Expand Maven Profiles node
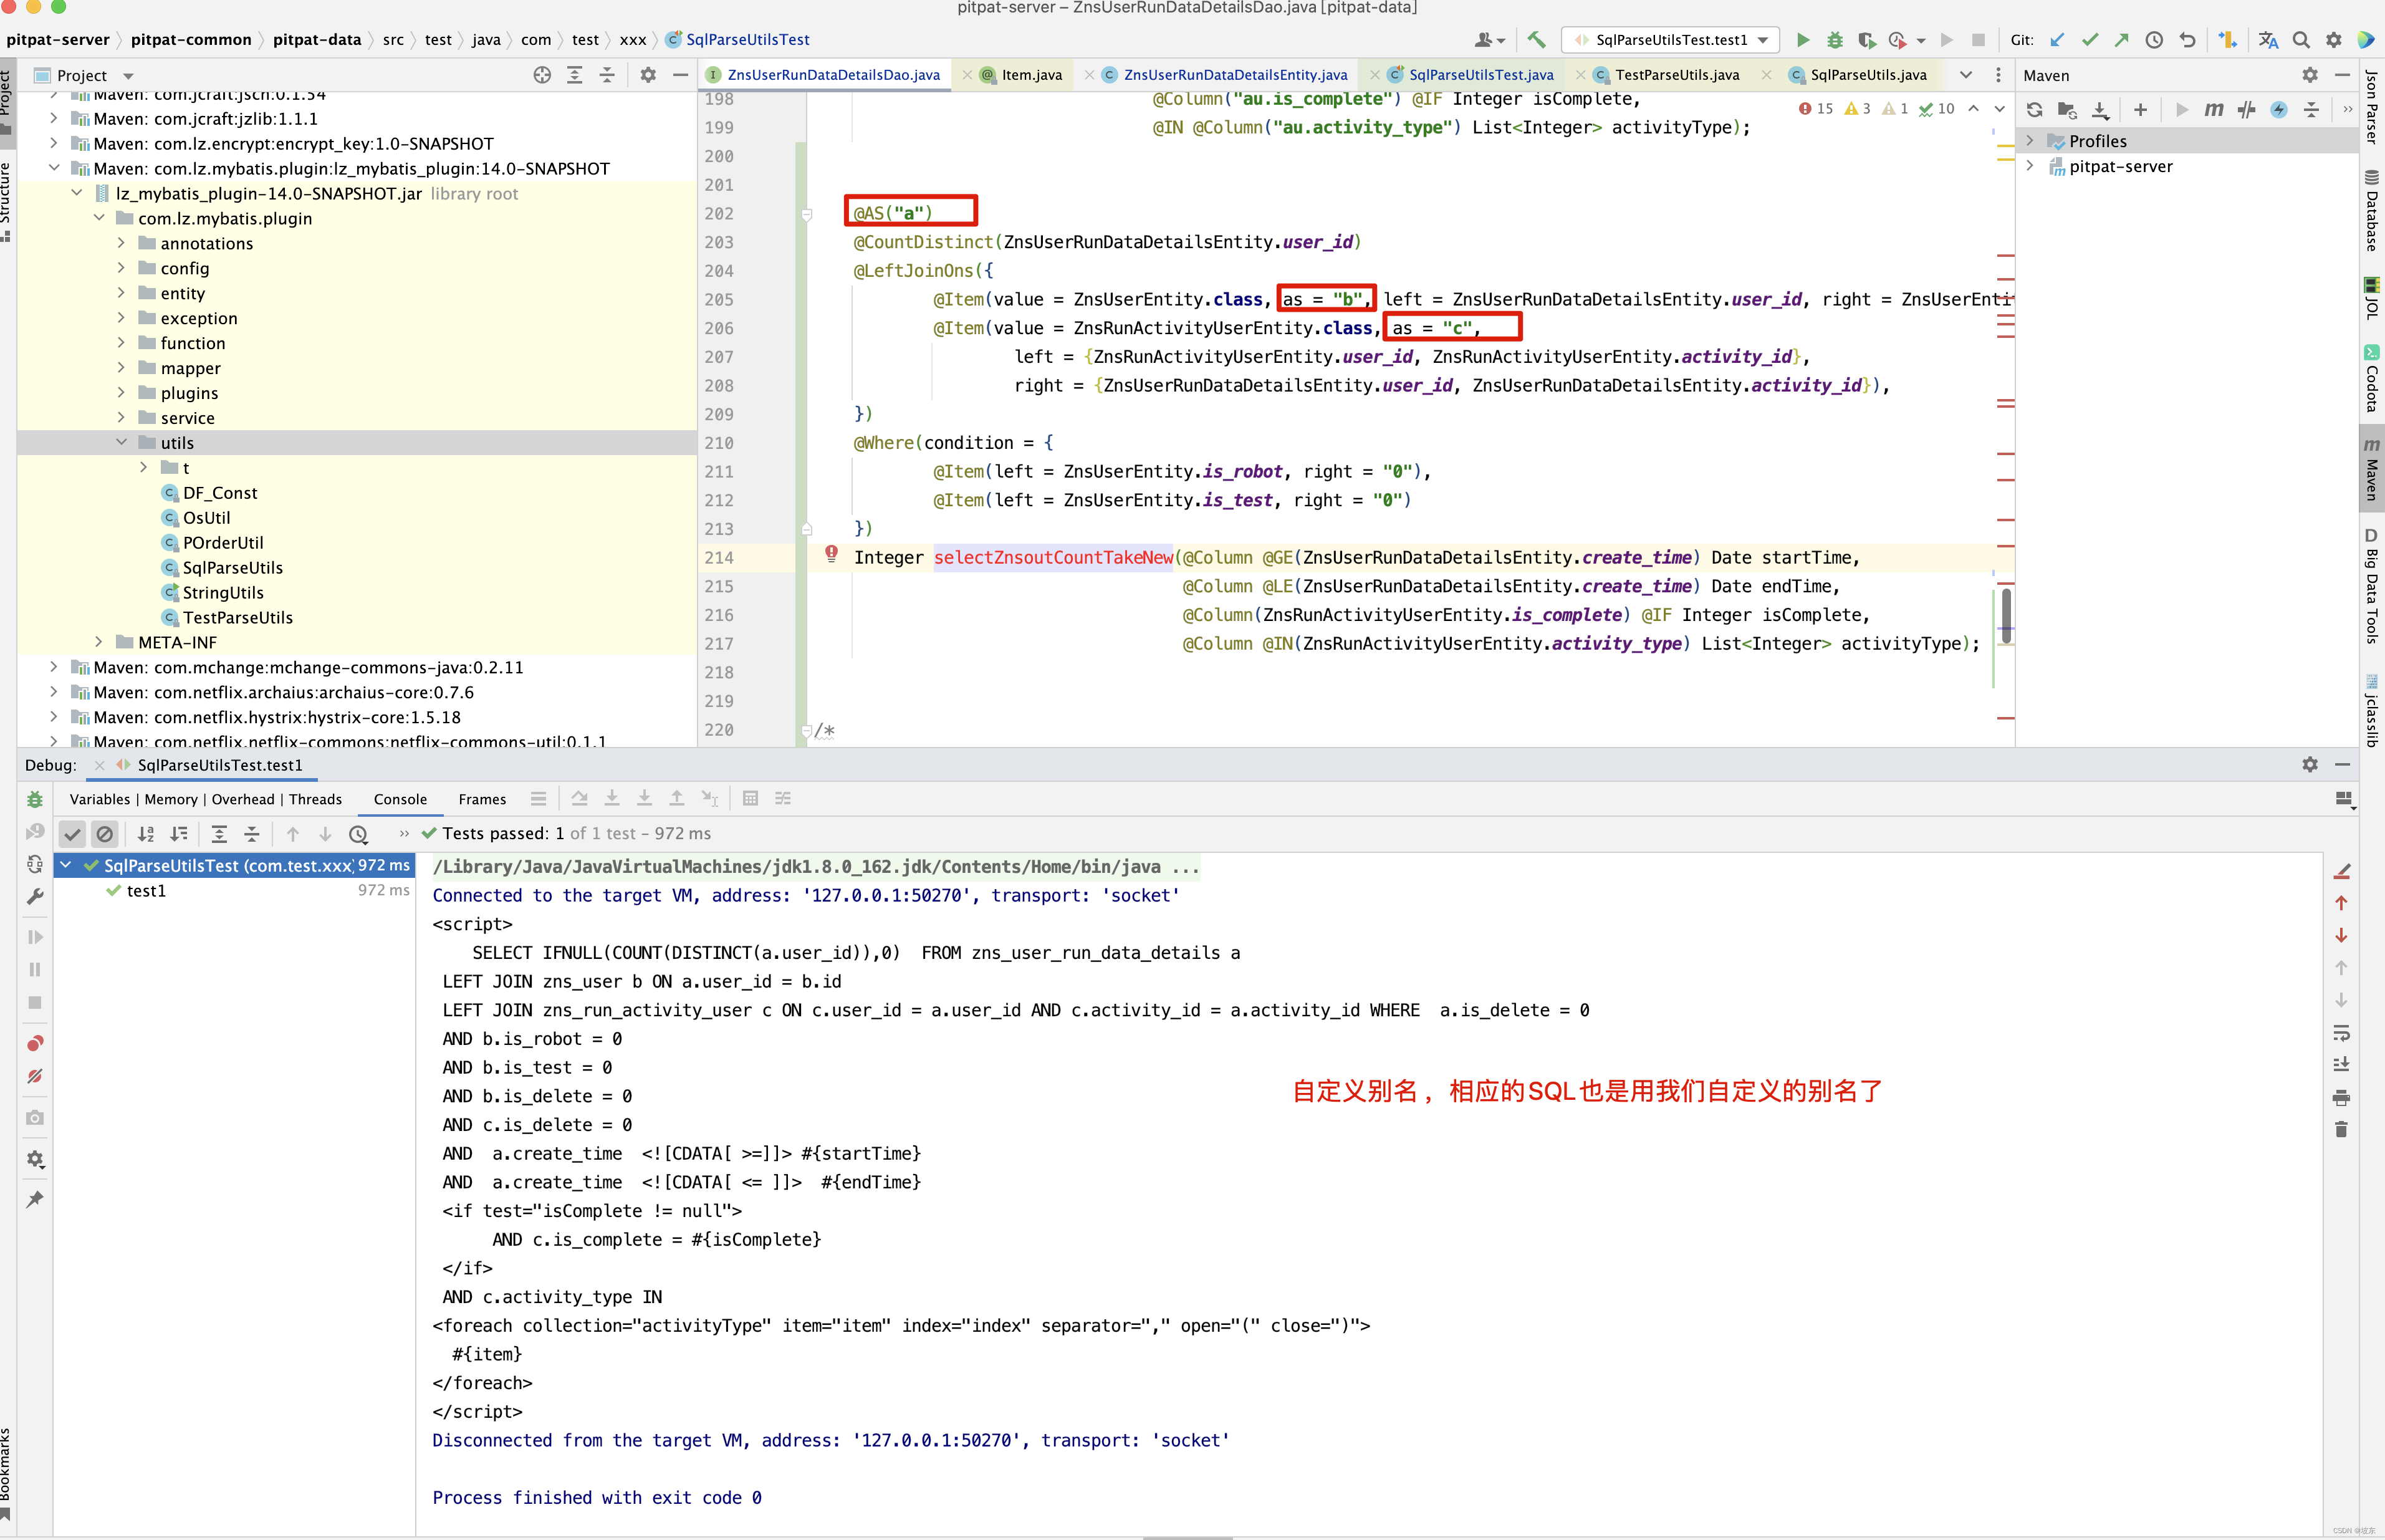 tap(2030, 141)
